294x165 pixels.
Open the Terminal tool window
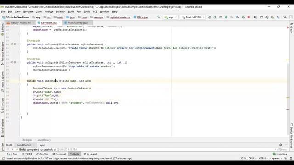pyautogui.click(x=59, y=154)
